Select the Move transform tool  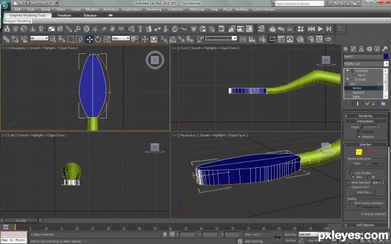(89, 39)
